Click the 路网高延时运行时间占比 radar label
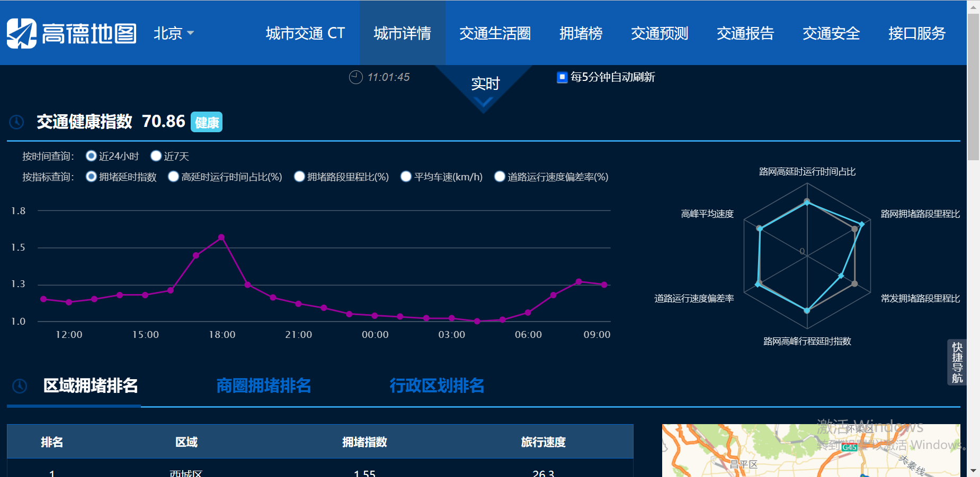This screenshot has width=980, height=477. click(x=807, y=171)
